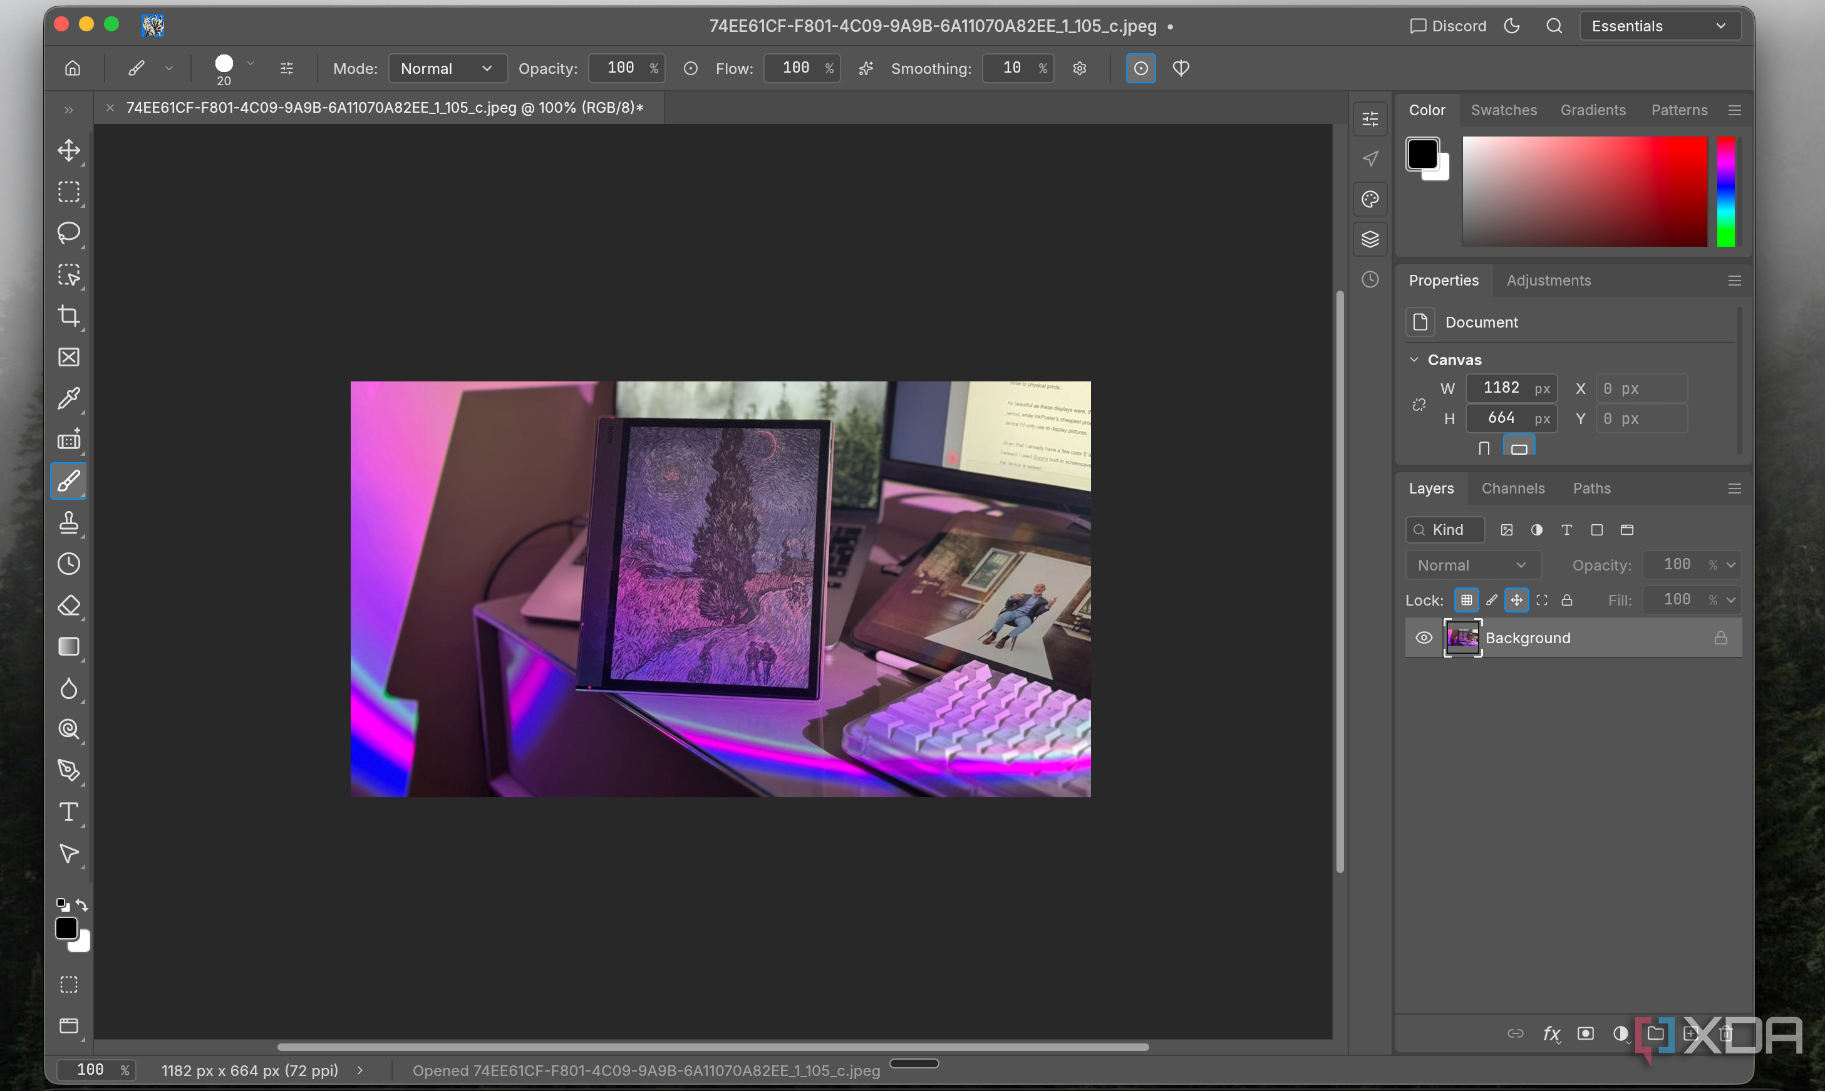The image size is (1825, 1091).
Task: Select the Frame tool
Action: [x=69, y=357]
